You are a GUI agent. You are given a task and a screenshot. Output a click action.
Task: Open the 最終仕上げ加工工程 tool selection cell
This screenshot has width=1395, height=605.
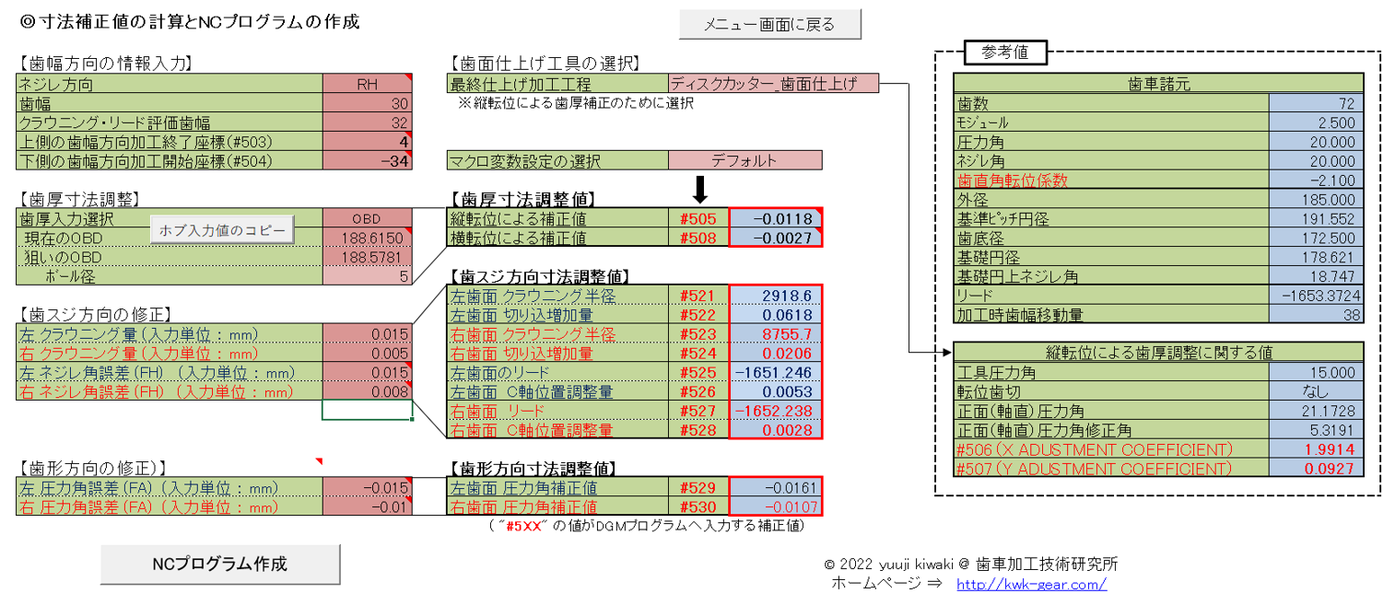pyautogui.click(x=774, y=84)
